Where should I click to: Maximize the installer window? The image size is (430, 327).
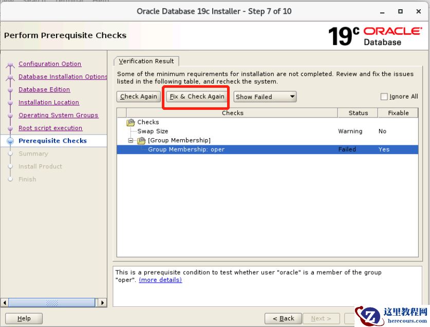click(x=400, y=11)
